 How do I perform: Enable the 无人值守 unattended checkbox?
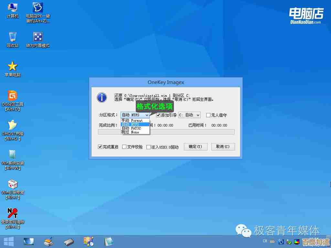click(x=208, y=115)
